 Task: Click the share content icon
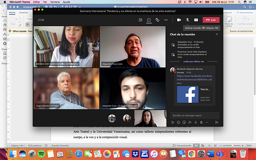(196, 20)
